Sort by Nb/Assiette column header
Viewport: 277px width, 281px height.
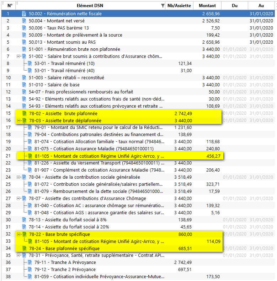pyautogui.click(x=179, y=6)
